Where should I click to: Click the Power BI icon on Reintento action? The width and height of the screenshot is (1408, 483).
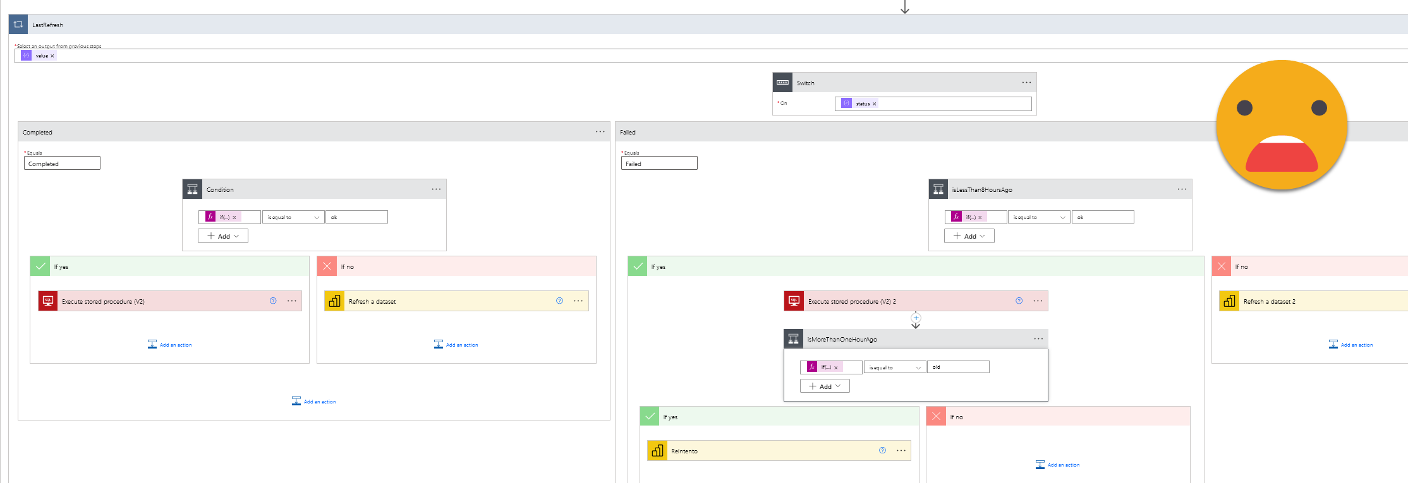[x=657, y=451]
